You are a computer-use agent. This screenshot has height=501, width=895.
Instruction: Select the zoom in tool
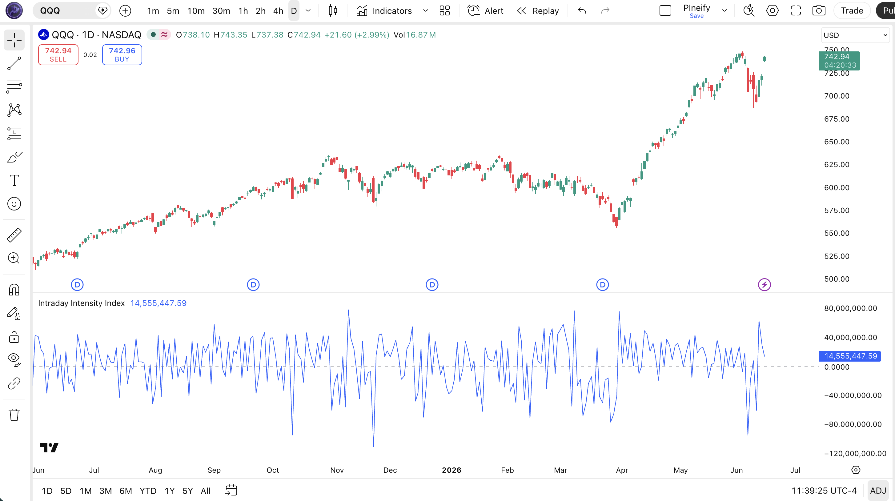point(14,258)
